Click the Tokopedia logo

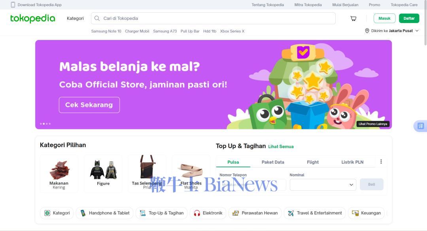pyautogui.click(x=33, y=18)
